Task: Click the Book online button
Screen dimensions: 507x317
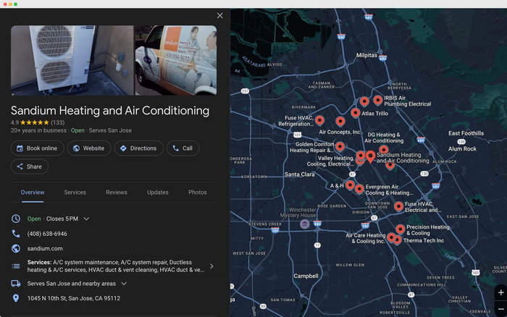Action: 37,148
